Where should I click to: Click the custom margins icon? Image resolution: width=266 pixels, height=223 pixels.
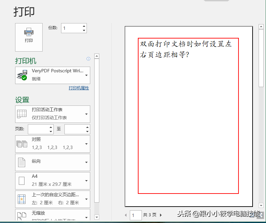pyautogui.click(x=22, y=199)
